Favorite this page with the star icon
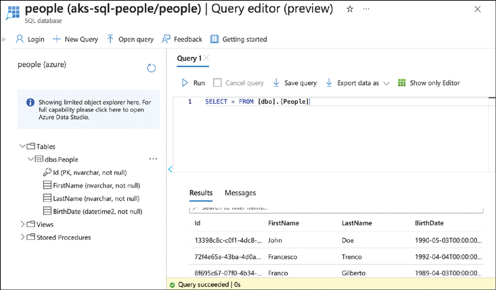The width and height of the screenshot is (496, 290). [x=350, y=9]
